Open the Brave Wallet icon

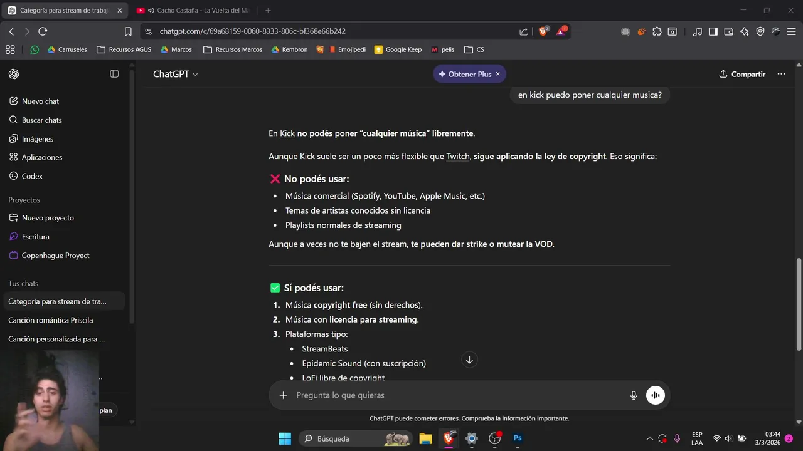click(729, 31)
